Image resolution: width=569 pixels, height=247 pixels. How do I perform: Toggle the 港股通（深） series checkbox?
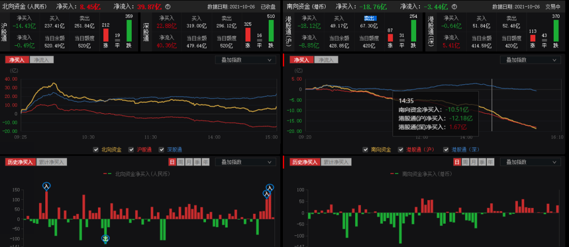(x=446, y=150)
